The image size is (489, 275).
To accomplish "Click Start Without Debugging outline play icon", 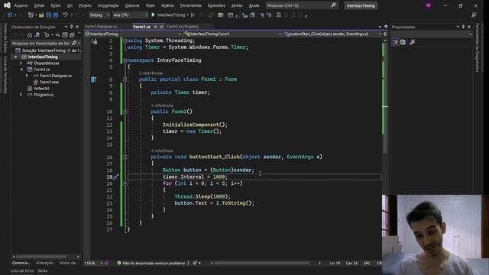I will coord(193,15).
